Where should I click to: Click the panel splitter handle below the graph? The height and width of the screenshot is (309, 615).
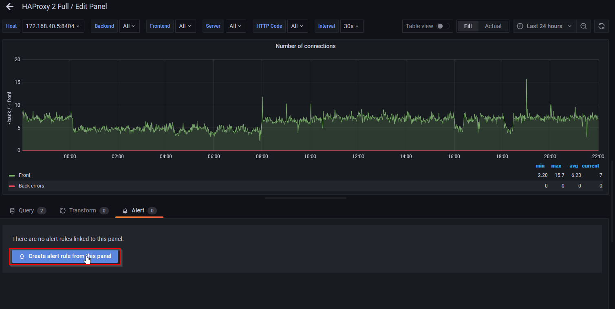tap(306, 198)
